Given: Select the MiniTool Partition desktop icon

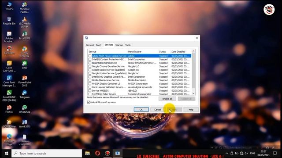Looking at the screenshot, I should (25, 7).
